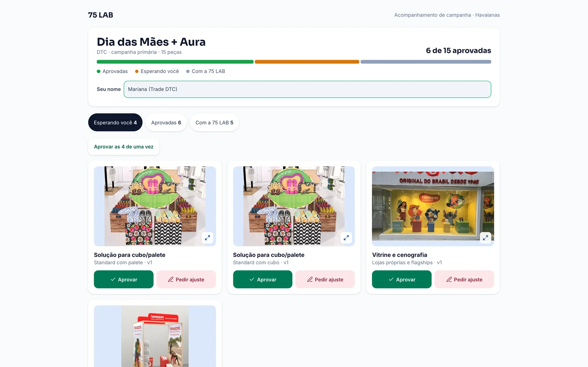Click the 75 LAB logo

coord(101,15)
